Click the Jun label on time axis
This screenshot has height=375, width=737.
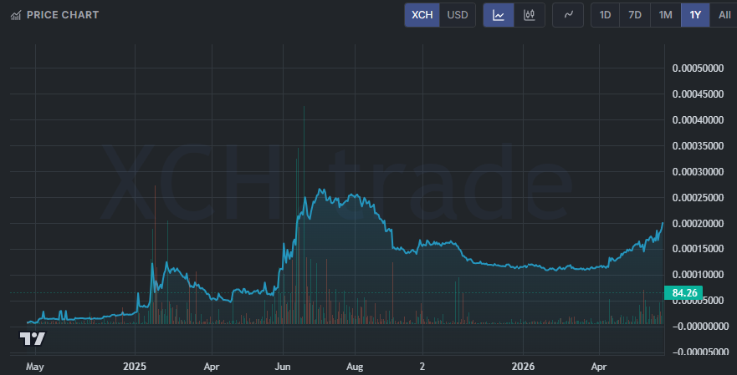(x=283, y=365)
